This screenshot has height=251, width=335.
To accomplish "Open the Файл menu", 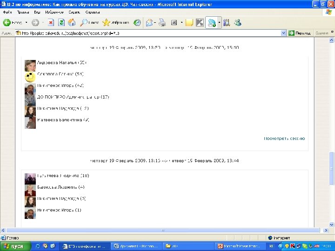I will coord(7,12).
